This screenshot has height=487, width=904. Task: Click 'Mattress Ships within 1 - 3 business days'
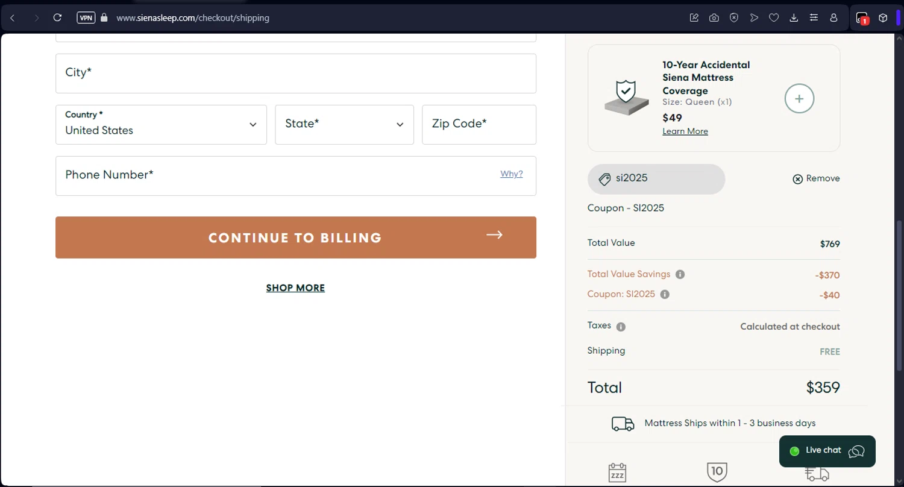coord(730,423)
